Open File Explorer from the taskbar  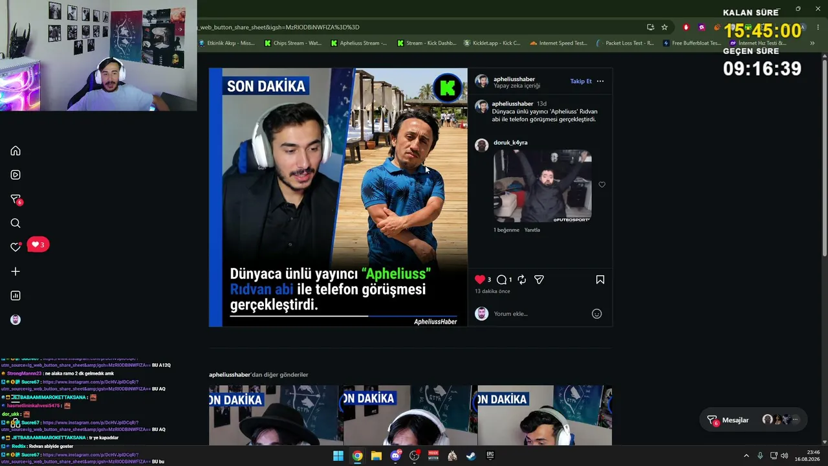click(x=376, y=456)
